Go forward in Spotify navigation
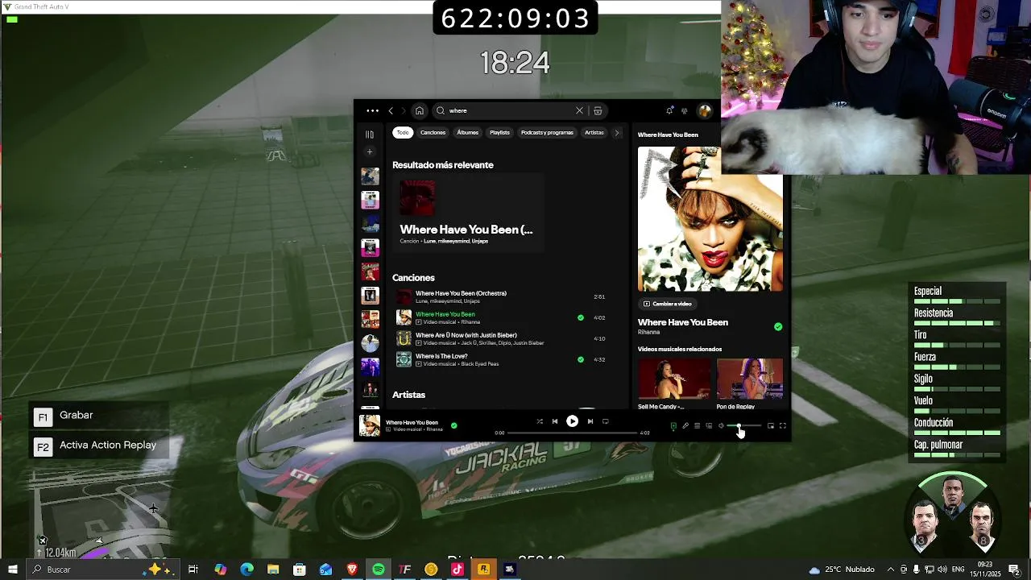This screenshot has height=580, width=1031. 404,110
